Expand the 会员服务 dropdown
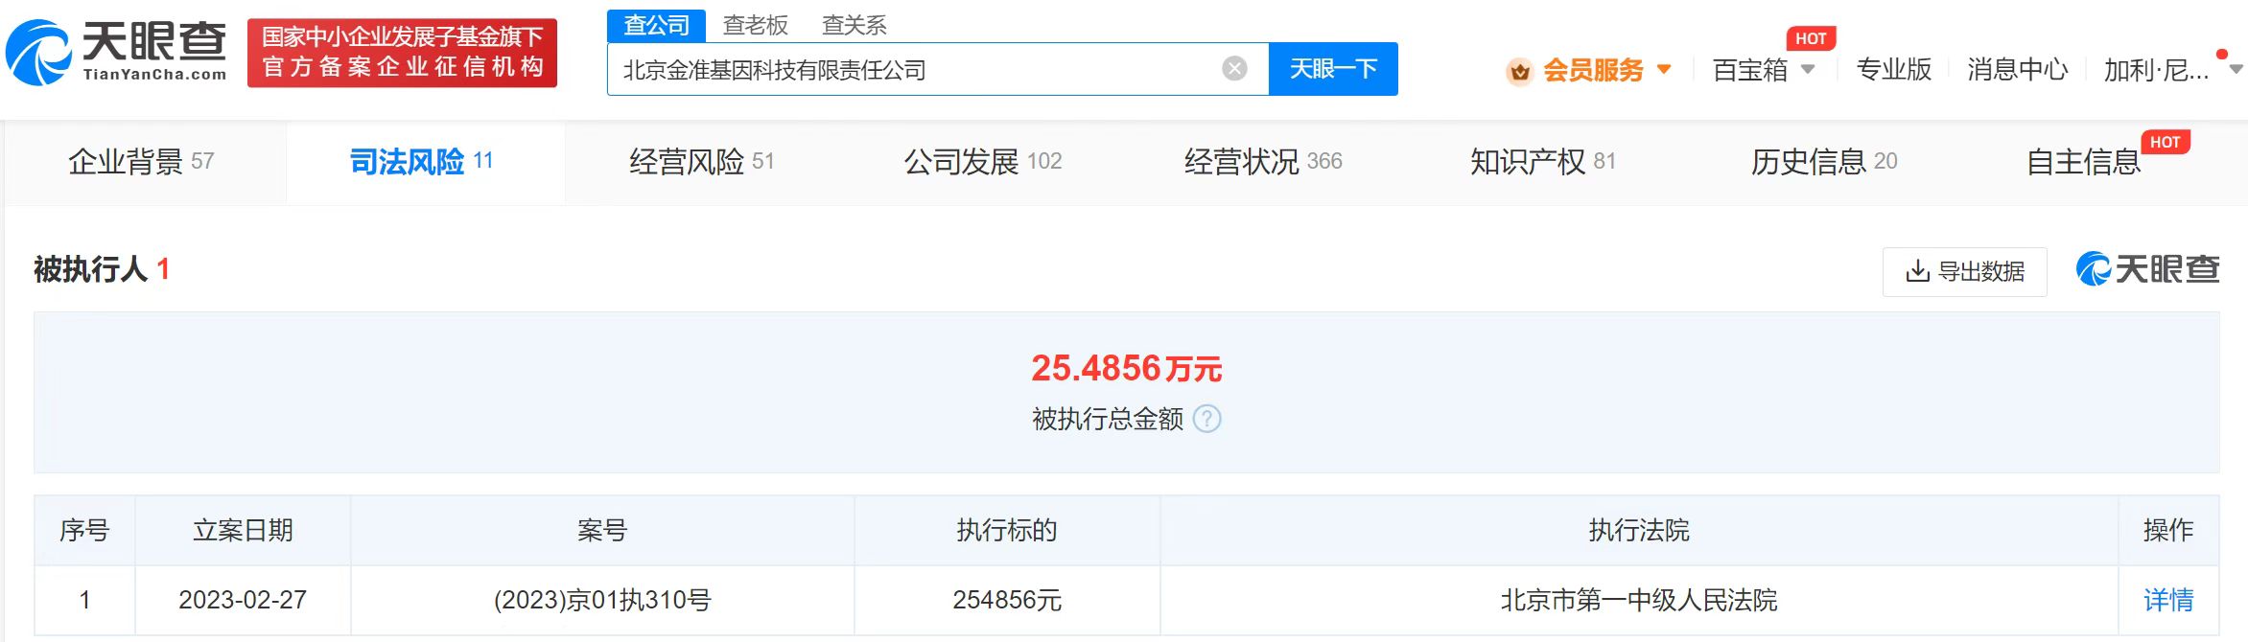The image size is (2248, 642). click(1664, 70)
